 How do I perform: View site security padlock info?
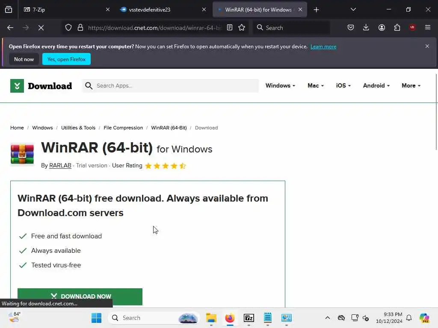80,28
